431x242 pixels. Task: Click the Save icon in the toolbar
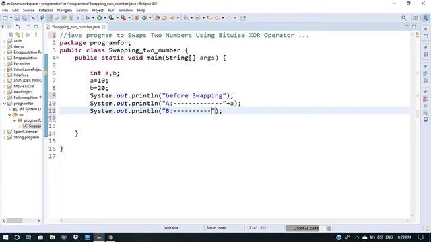pos(17,18)
